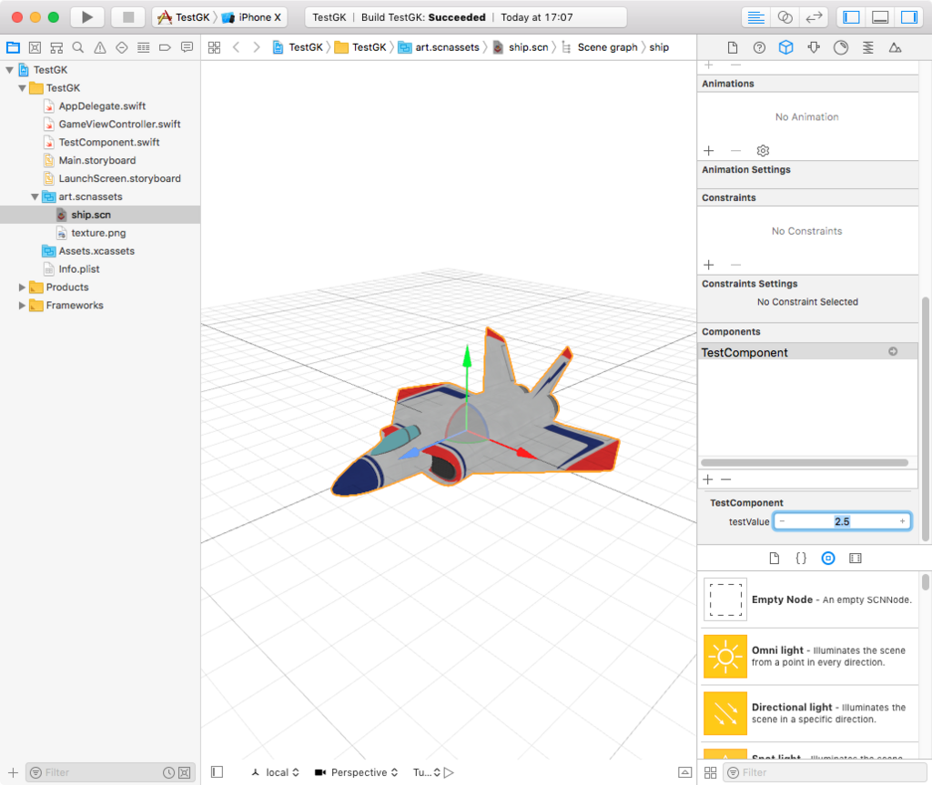The width and height of the screenshot is (932, 785).
Task: Open the Perspective camera dropdown
Action: (x=357, y=773)
